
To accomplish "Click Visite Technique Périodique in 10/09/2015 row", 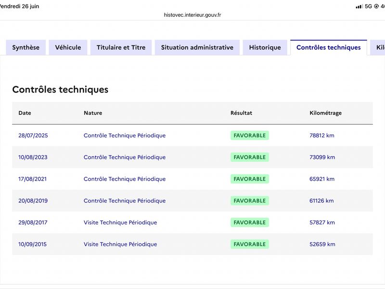I will 120,244.
